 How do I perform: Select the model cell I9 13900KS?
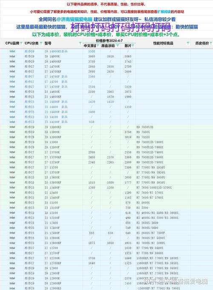(x=53, y=127)
